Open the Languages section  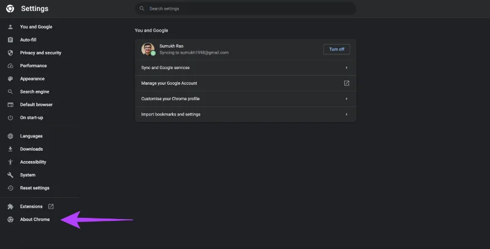click(x=31, y=136)
